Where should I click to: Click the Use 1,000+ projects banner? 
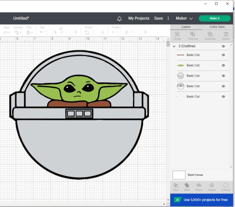[201, 200]
